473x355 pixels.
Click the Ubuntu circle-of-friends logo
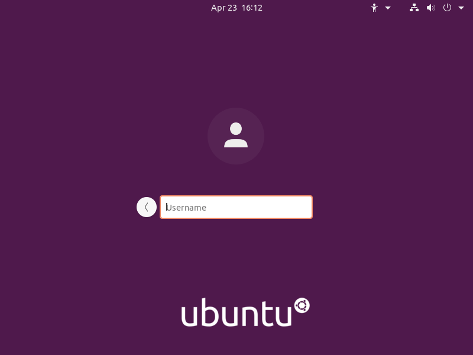(x=302, y=305)
